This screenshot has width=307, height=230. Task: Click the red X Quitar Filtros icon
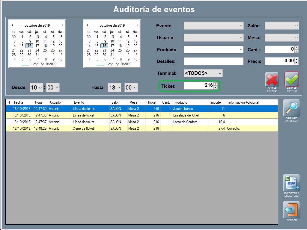click(272, 80)
